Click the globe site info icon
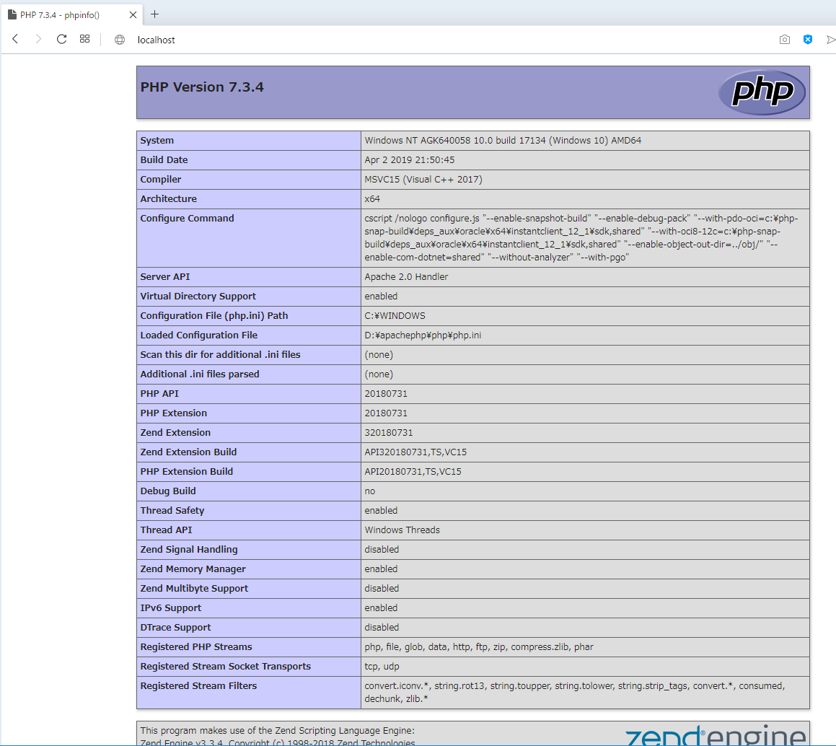The width and height of the screenshot is (836, 746). tap(120, 40)
